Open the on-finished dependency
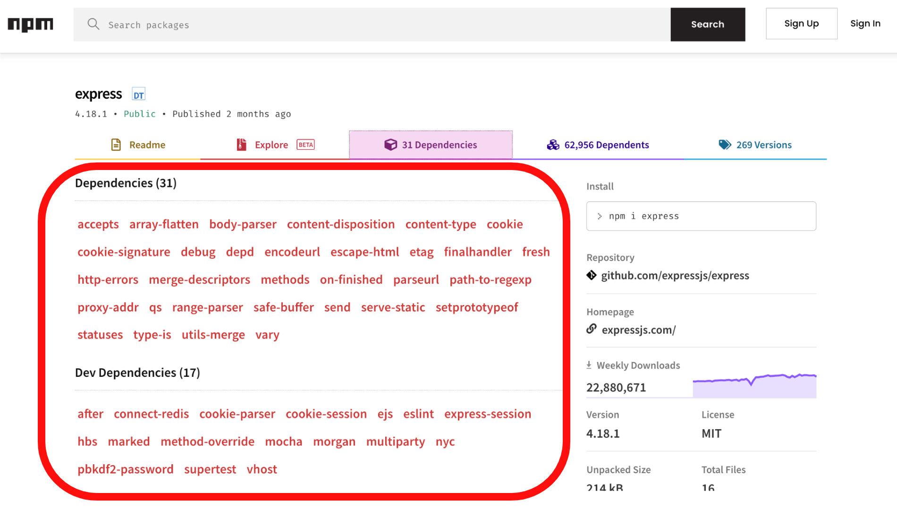The width and height of the screenshot is (897, 510). tap(351, 280)
